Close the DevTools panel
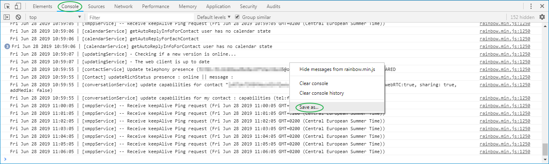This screenshot has height=164, width=549. pos(542,6)
